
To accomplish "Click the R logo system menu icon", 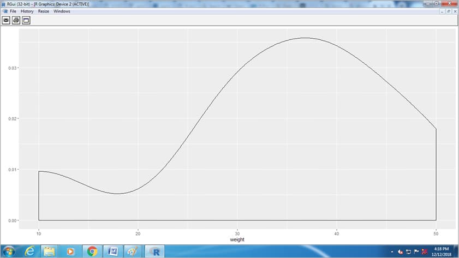I will tap(4, 11).
